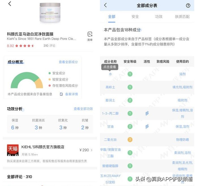Open ingredient 1-3-丙二醇
This screenshot has height=186, width=197.
click(x=110, y=113)
